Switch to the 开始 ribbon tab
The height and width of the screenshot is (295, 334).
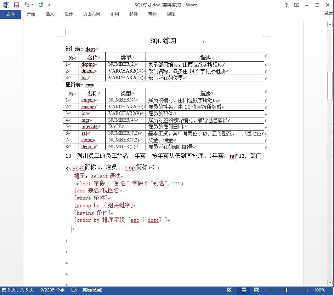31,14
